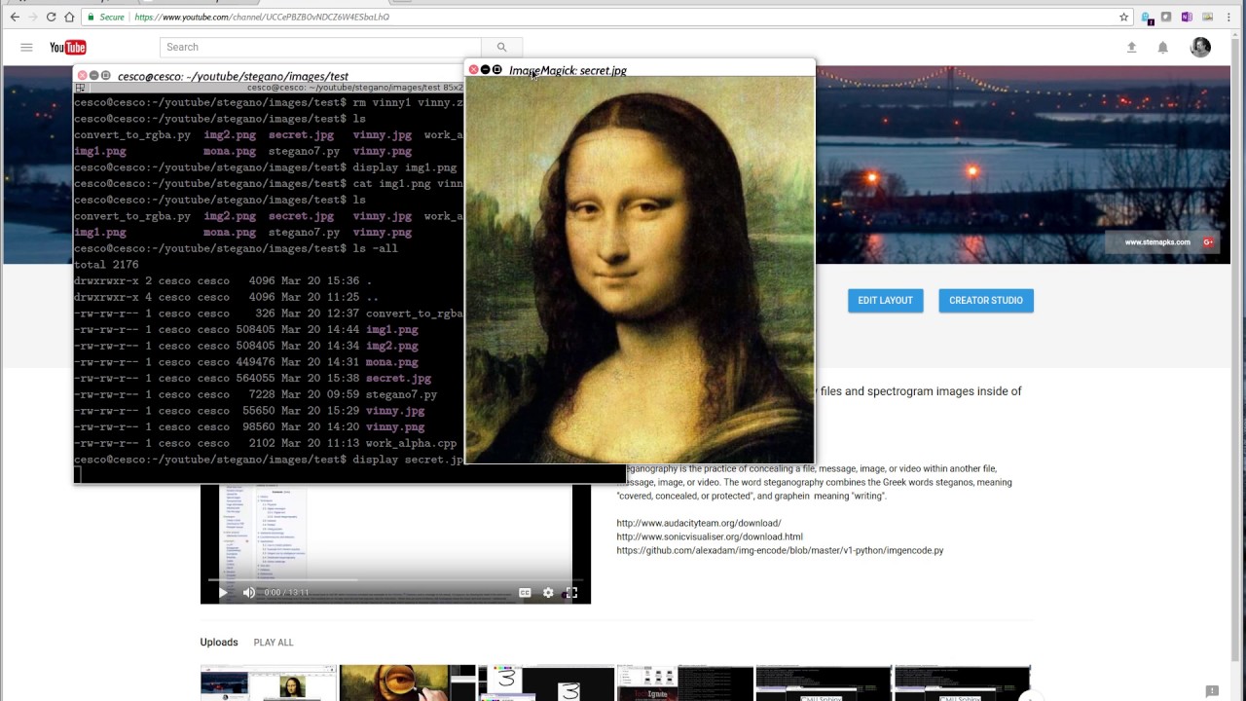Click the feedback icon at the page corner

point(1212,690)
